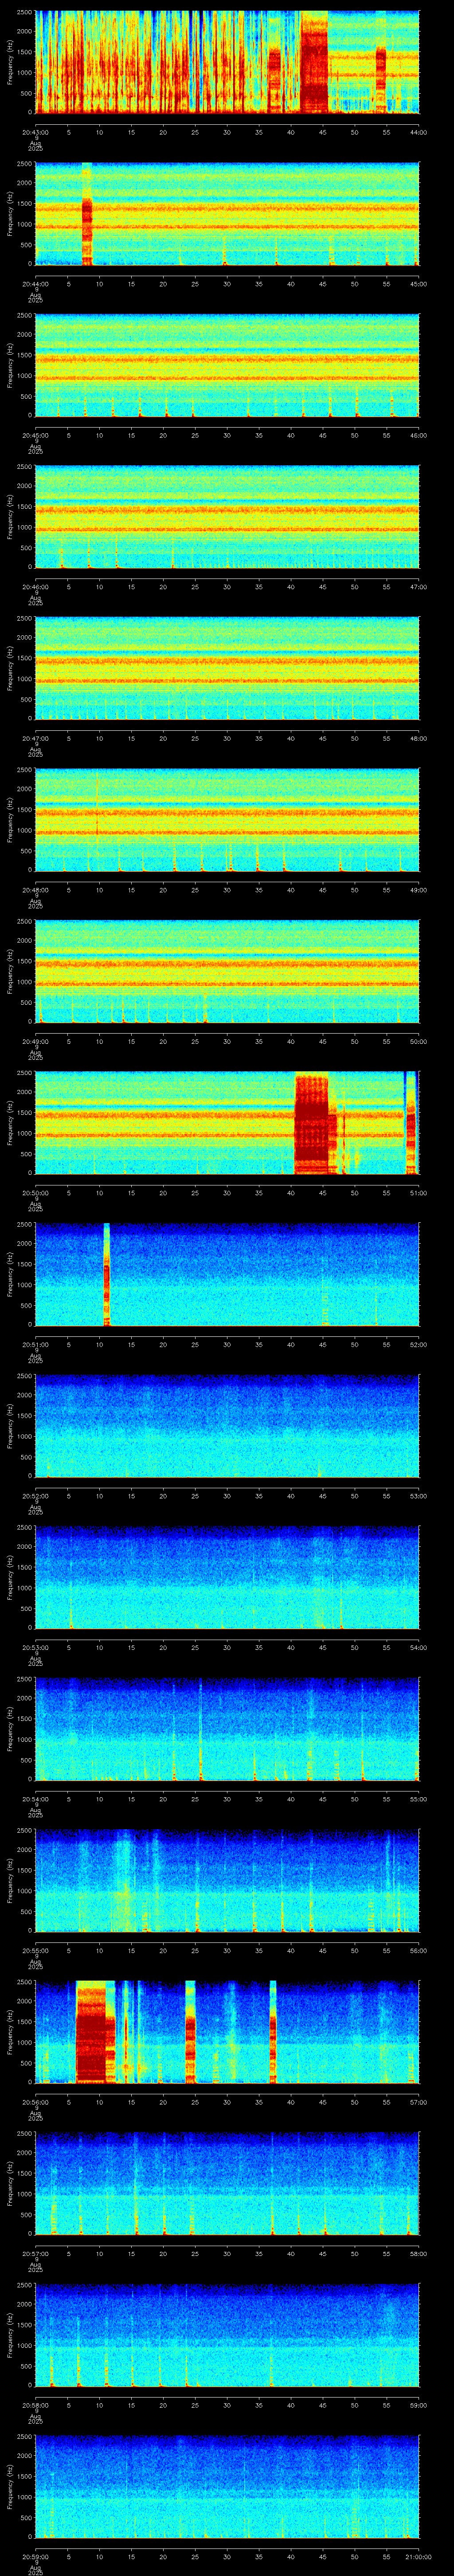
Task: Click the 20:48:00 start time label
Action: 36,890
